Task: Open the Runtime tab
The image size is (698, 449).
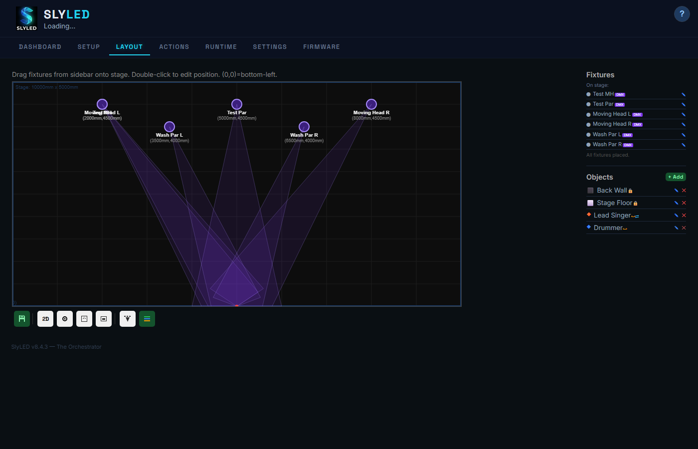Action: coord(221,47)
